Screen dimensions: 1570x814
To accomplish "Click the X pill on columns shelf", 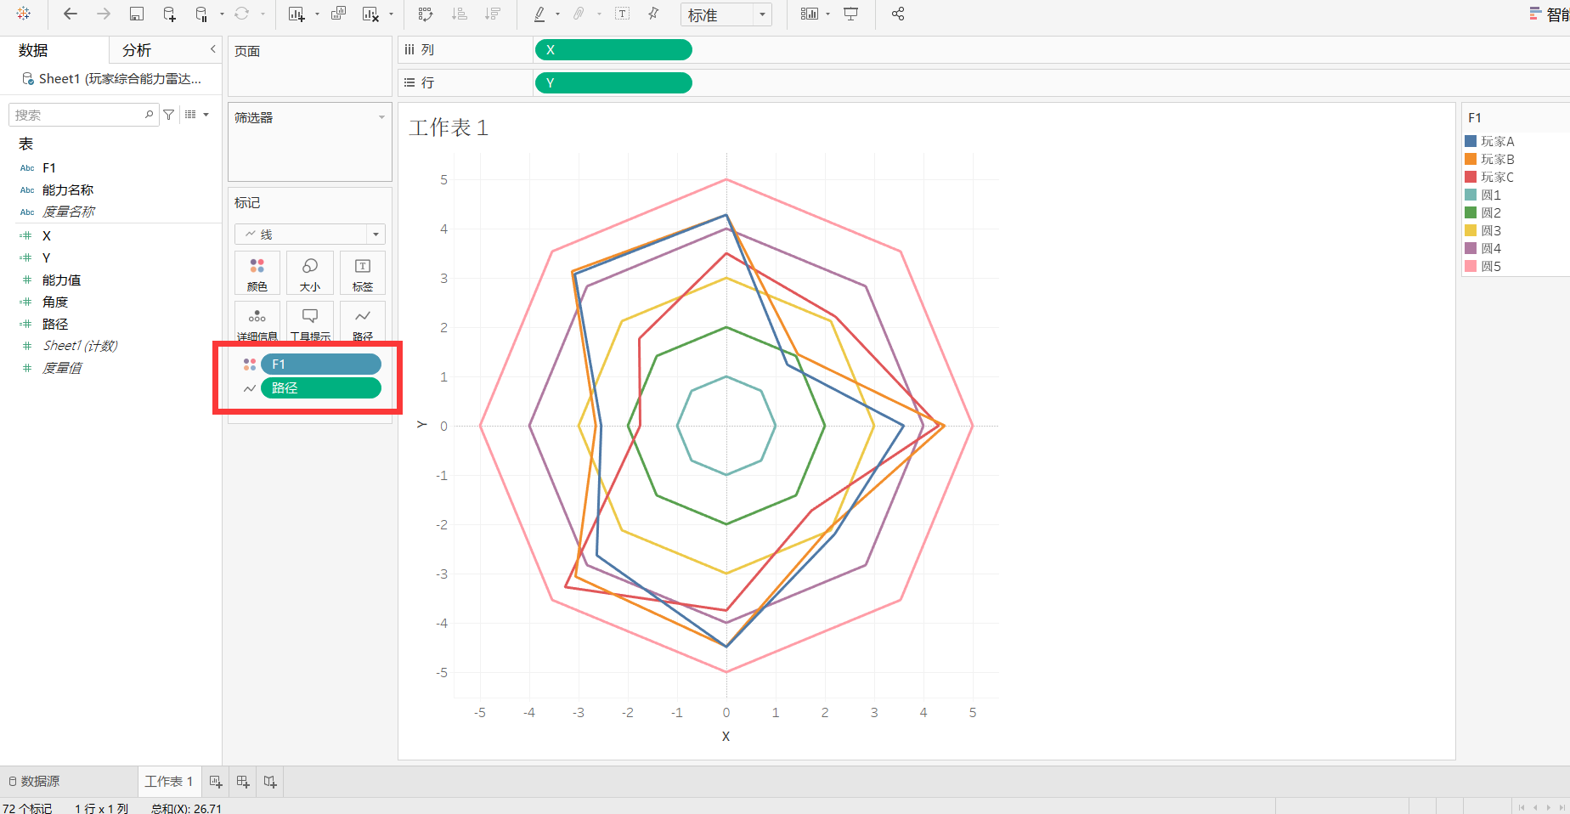I will pyautogui.click(x=613, y=50).
